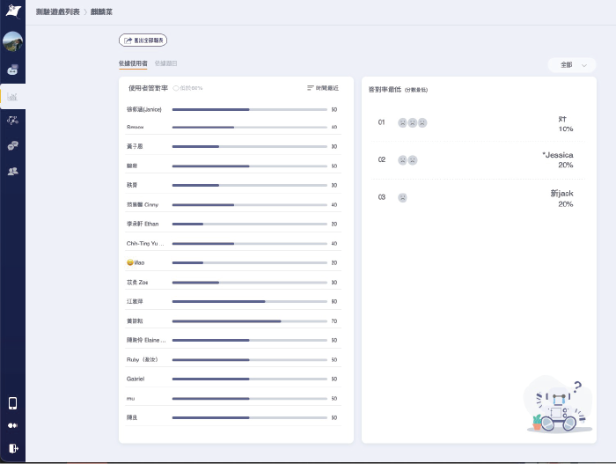
Task: Click the 匯出全部報表 export button
Action: 143,40
